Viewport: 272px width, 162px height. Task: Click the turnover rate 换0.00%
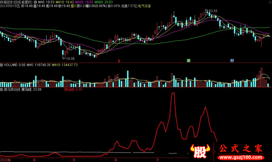114,6
